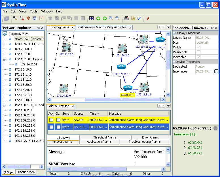Click the green back arrow icon
Viewport: 220px width, 177px height.
point(98,18)
